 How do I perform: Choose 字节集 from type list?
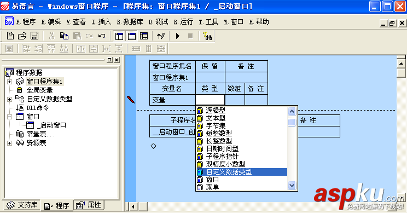(x=216, y=126)
